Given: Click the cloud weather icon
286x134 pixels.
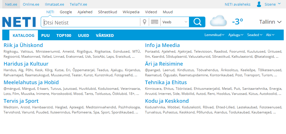Looking at the screenshot, I should (218, 21).
